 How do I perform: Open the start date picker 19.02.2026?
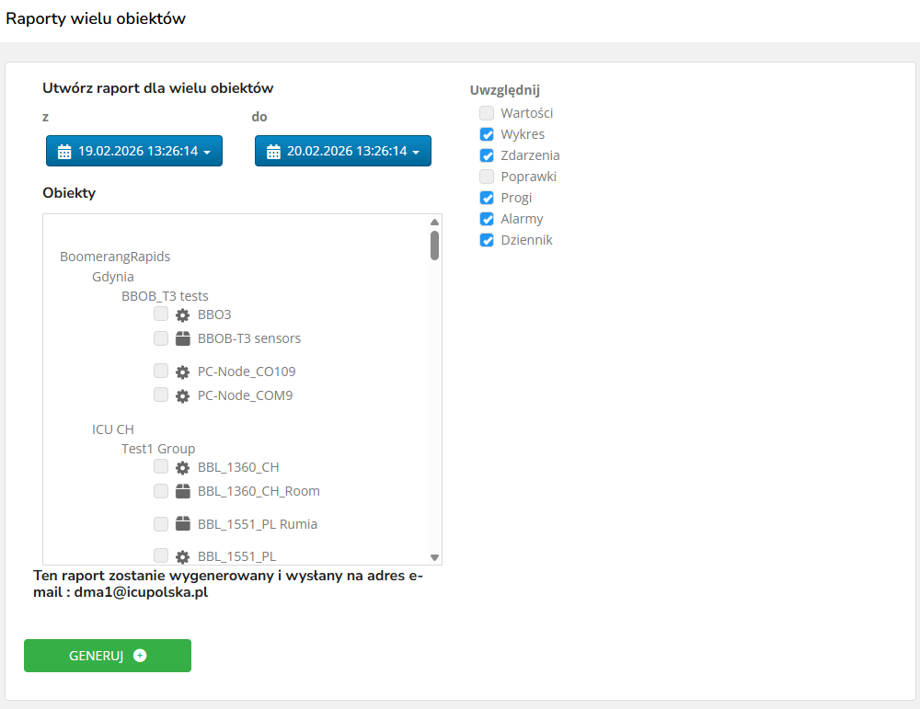point(134,151)
